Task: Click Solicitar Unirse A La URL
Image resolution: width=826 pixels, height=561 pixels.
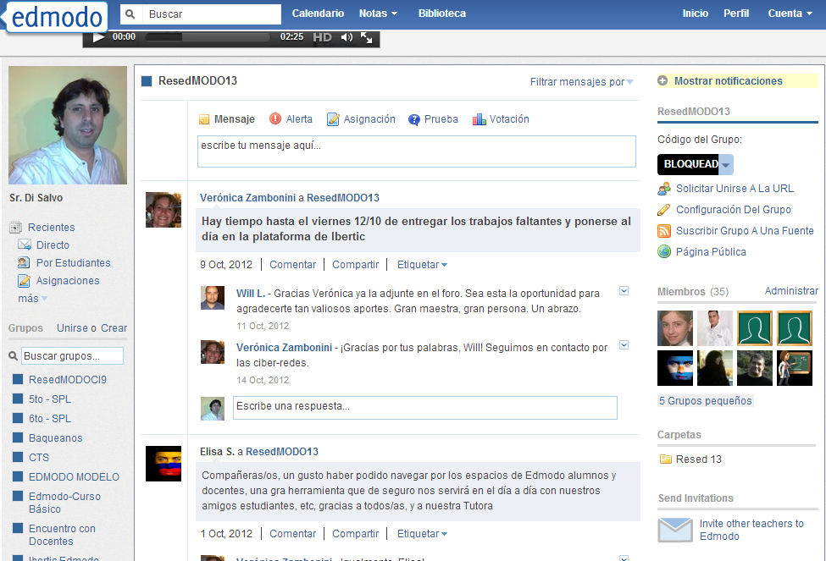Action: coord(735,189)
